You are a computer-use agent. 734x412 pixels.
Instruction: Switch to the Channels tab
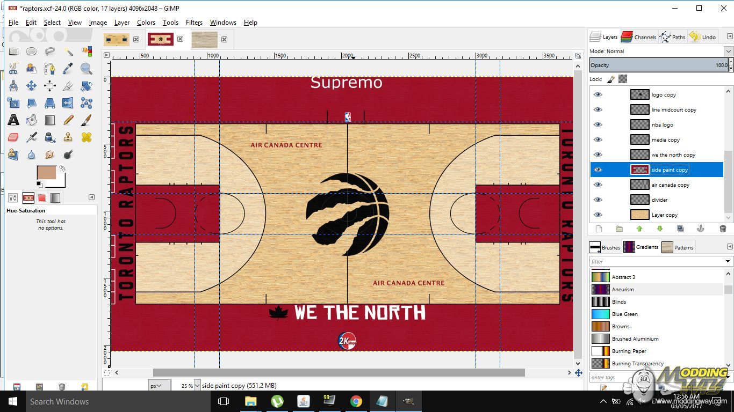coord(638,37)
